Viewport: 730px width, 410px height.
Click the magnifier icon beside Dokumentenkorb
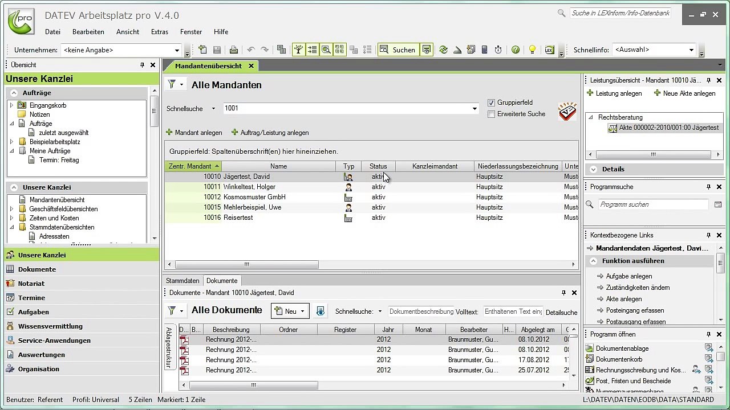point(708,359)
